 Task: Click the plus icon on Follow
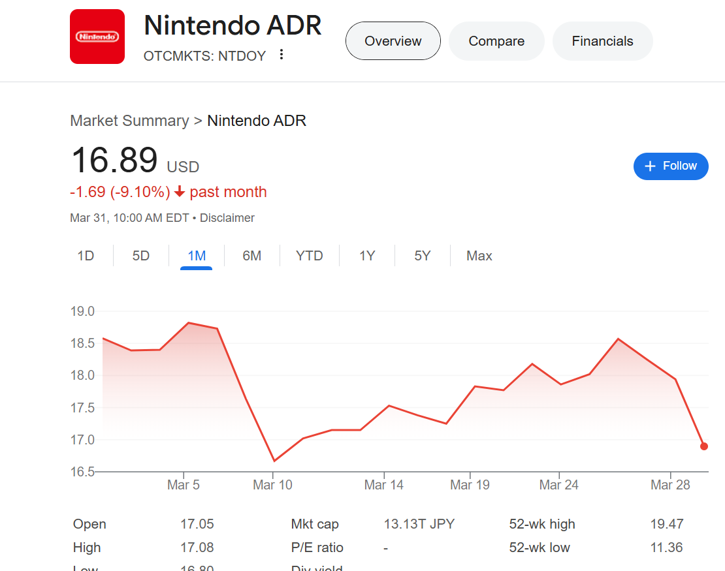(650, 166)
